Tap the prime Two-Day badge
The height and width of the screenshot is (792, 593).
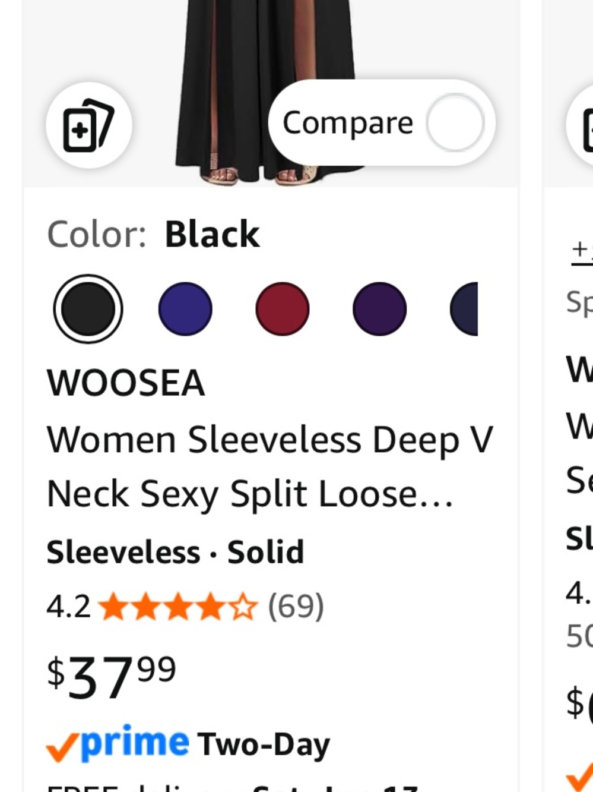[x=188, y=743]
